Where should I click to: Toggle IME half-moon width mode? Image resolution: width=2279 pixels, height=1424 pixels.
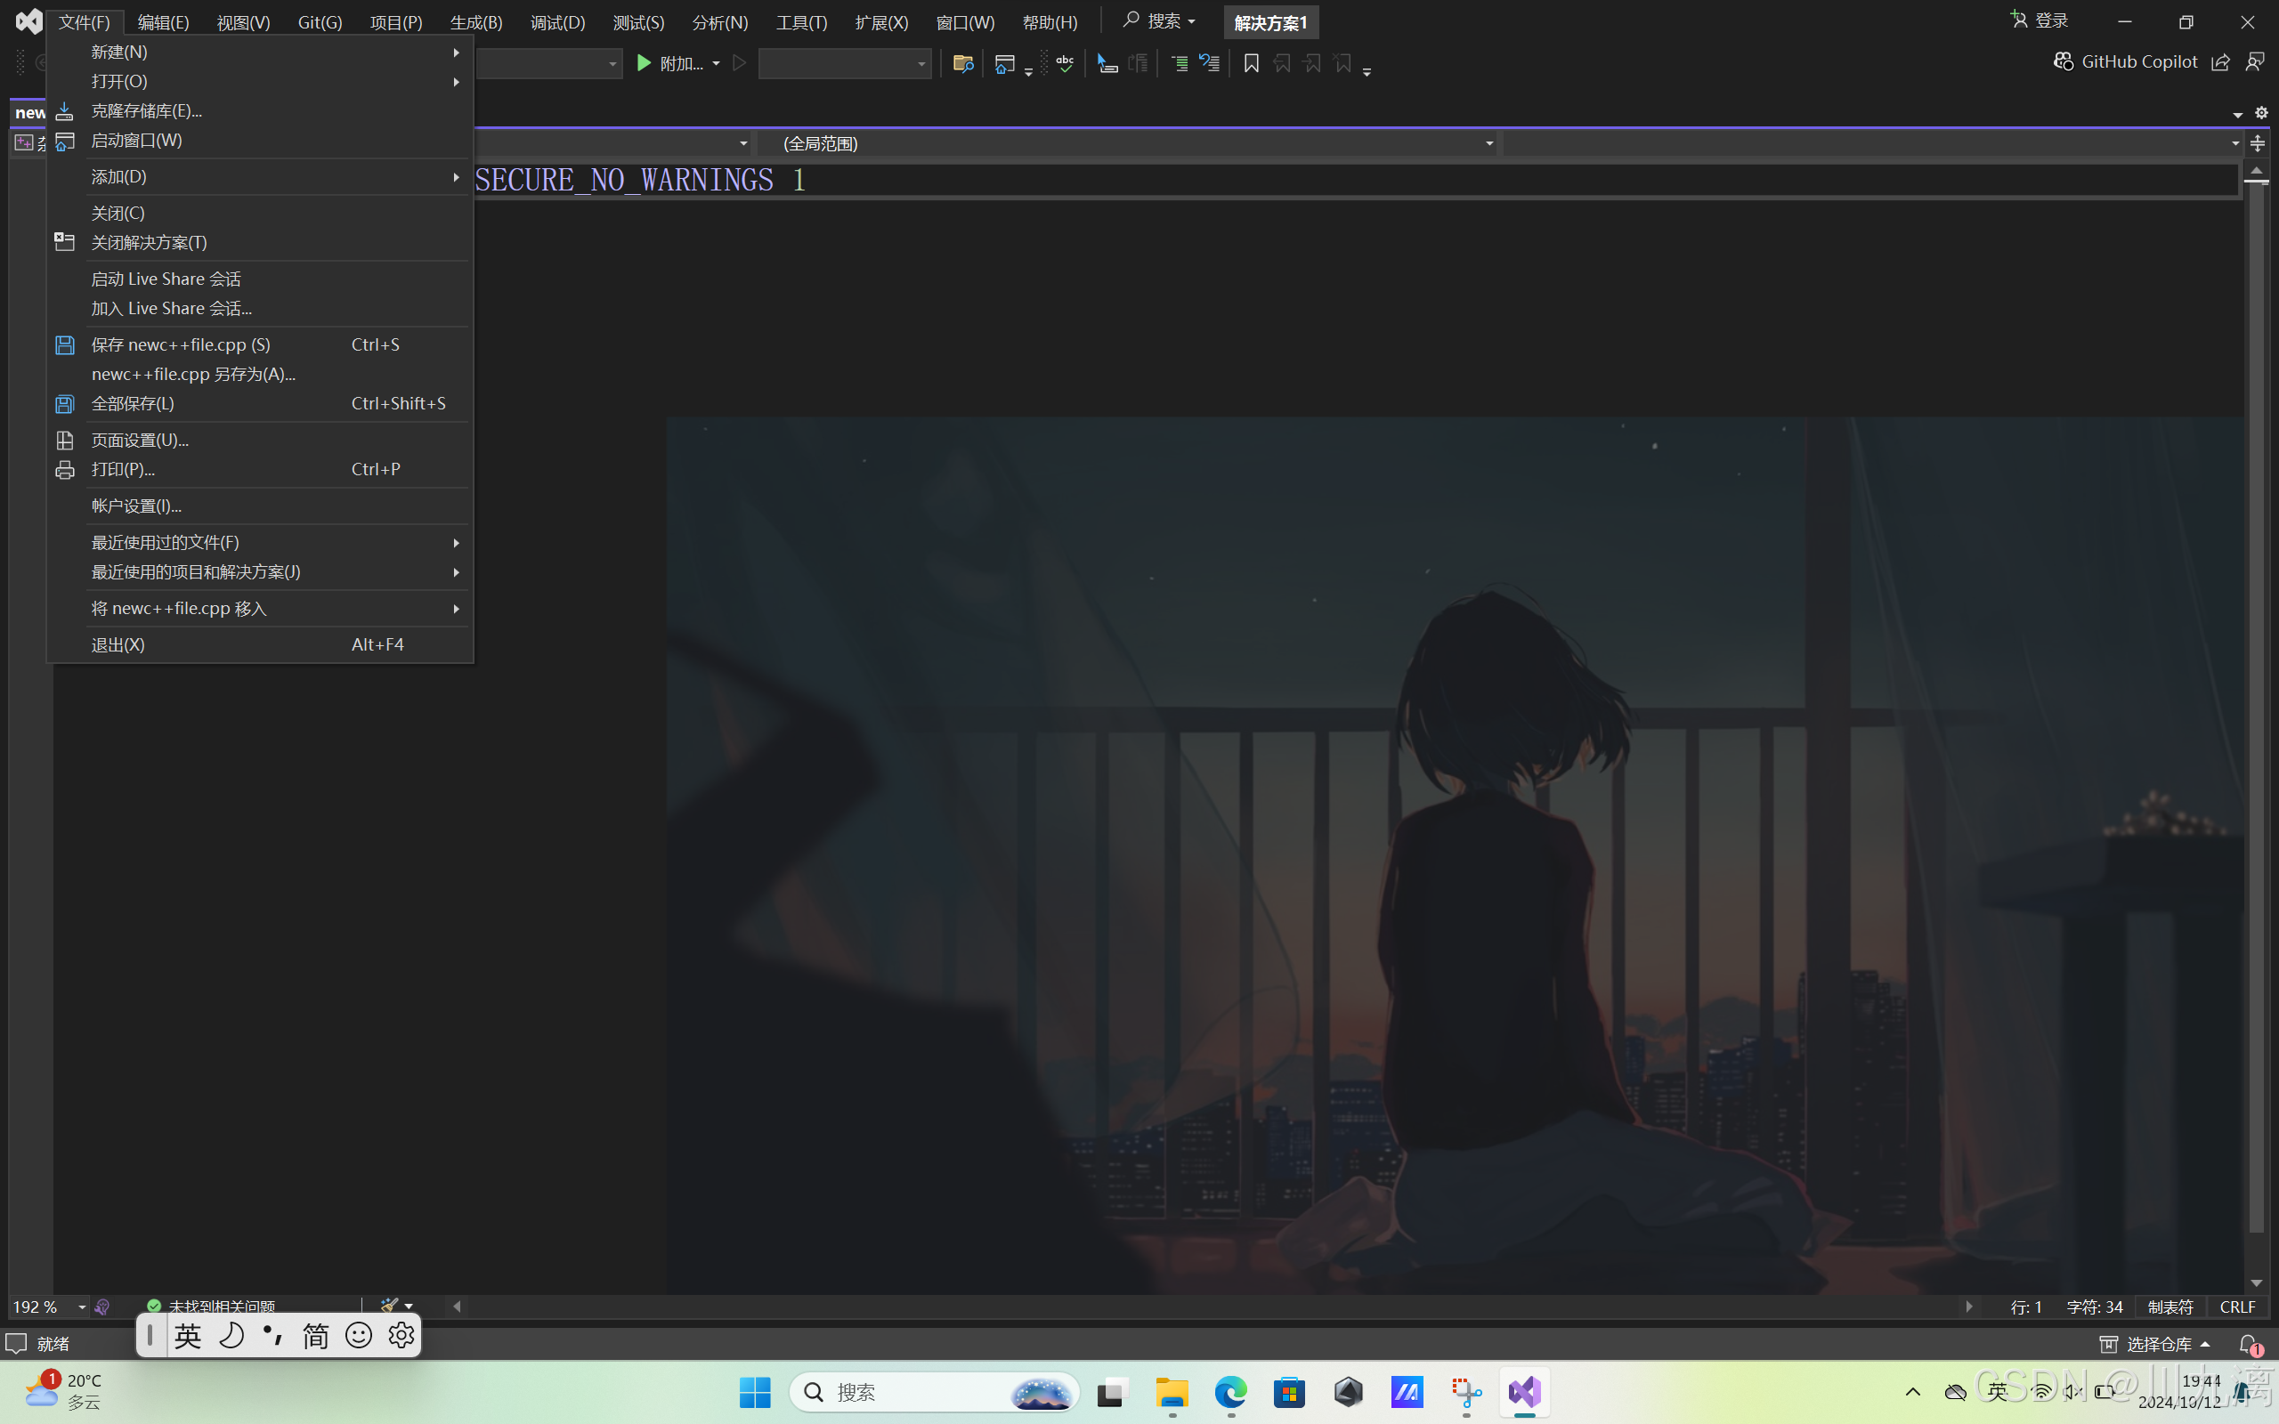231,1336
